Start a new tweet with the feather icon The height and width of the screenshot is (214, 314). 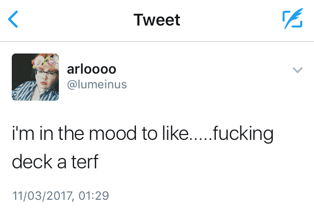[x=292, y=20]
